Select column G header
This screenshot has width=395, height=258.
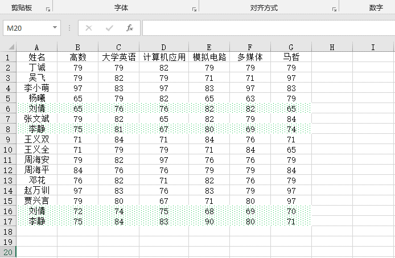pyautogui.click(x=291, y=47)
